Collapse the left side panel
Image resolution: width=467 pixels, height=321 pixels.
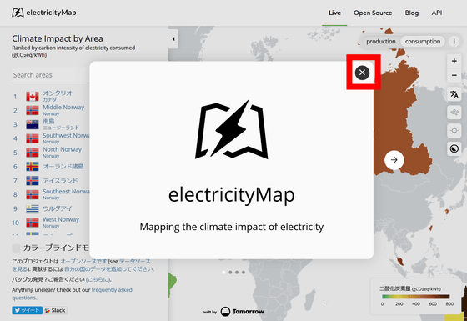pyautogui.click(x=173, y=38)
